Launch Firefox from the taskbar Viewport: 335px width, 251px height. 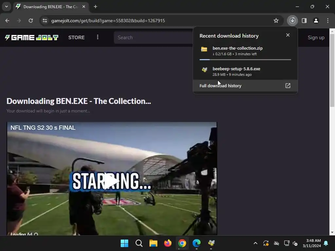[x=168, y=243]
